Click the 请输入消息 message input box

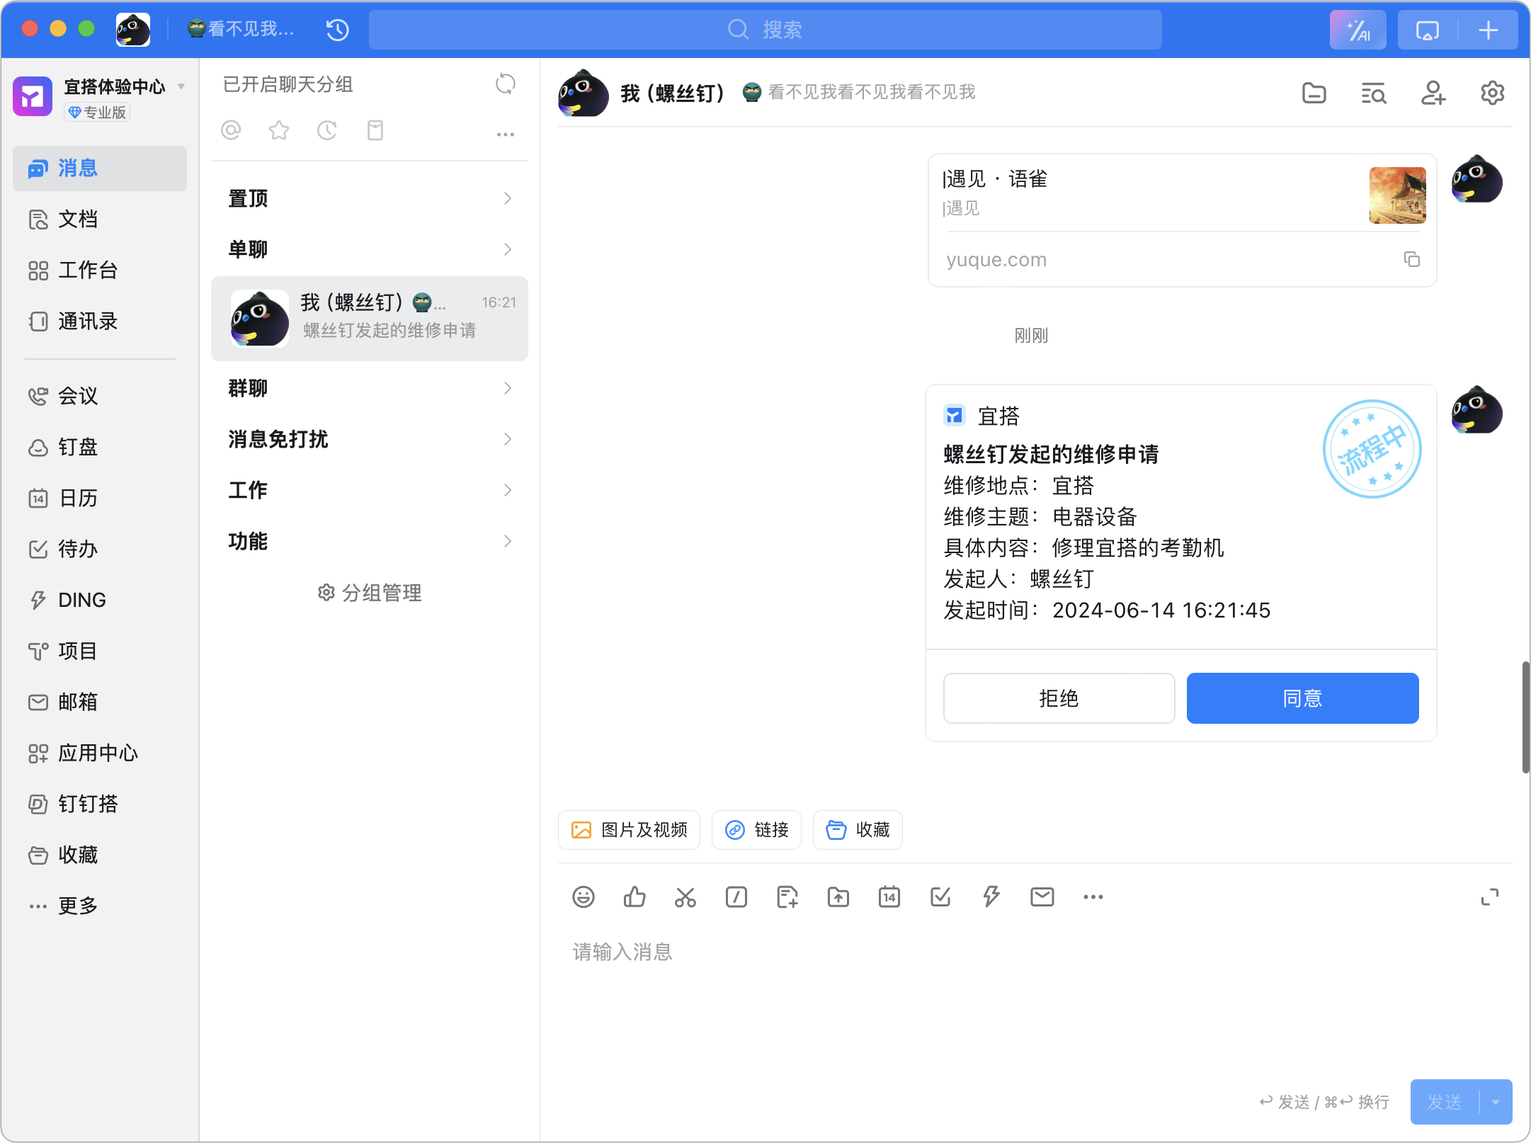point(1035,999)
